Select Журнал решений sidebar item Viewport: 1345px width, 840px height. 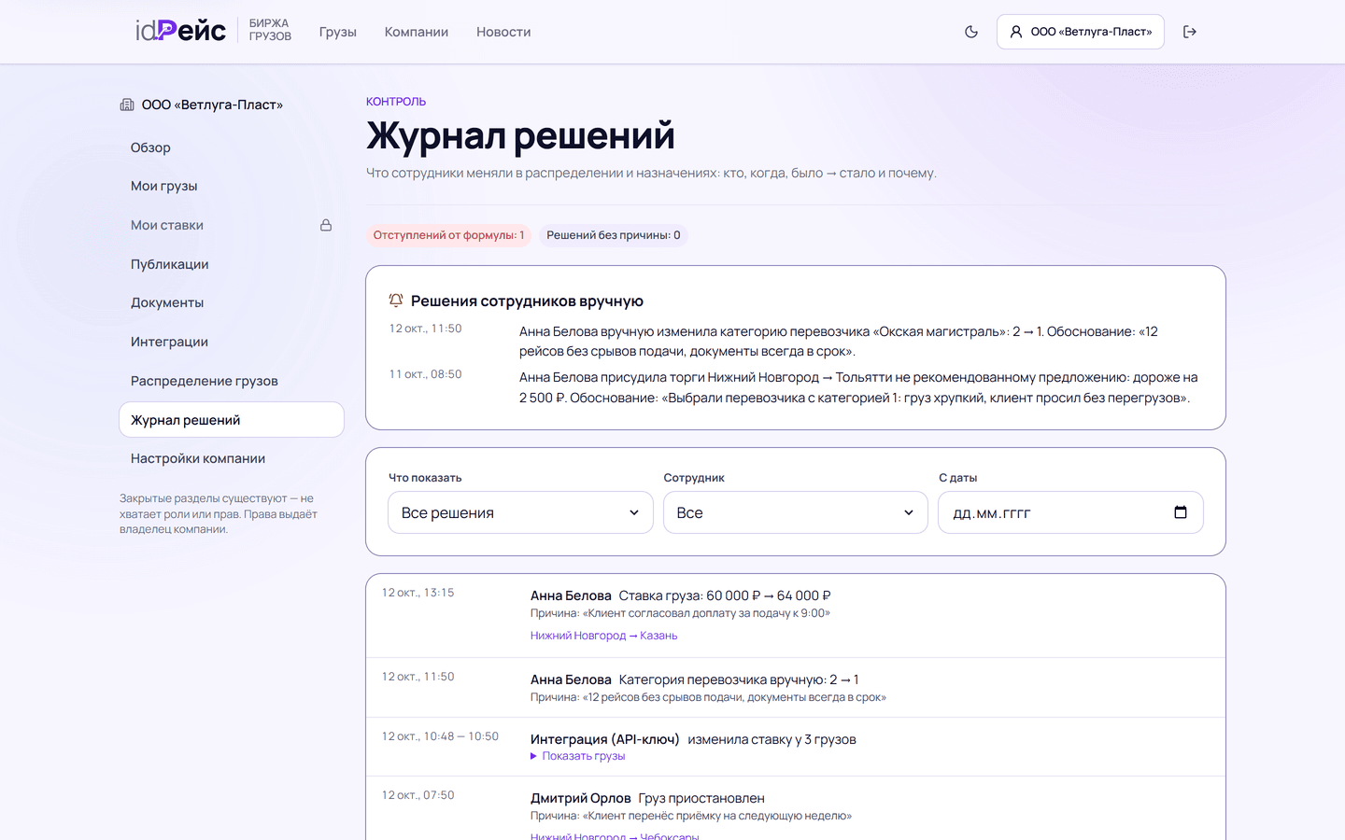click(232, 420)
